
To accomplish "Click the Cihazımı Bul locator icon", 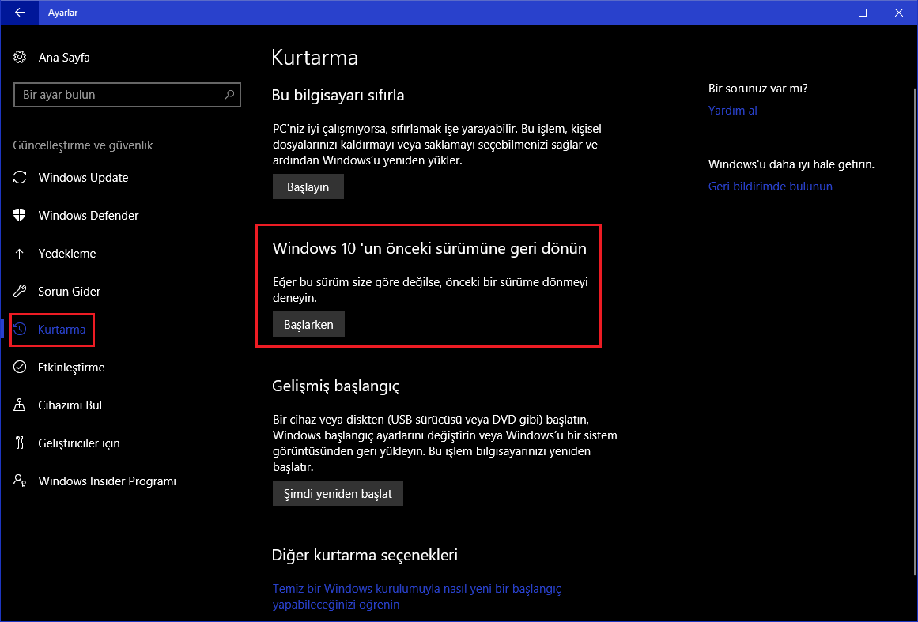I will (x=20, y=405).
